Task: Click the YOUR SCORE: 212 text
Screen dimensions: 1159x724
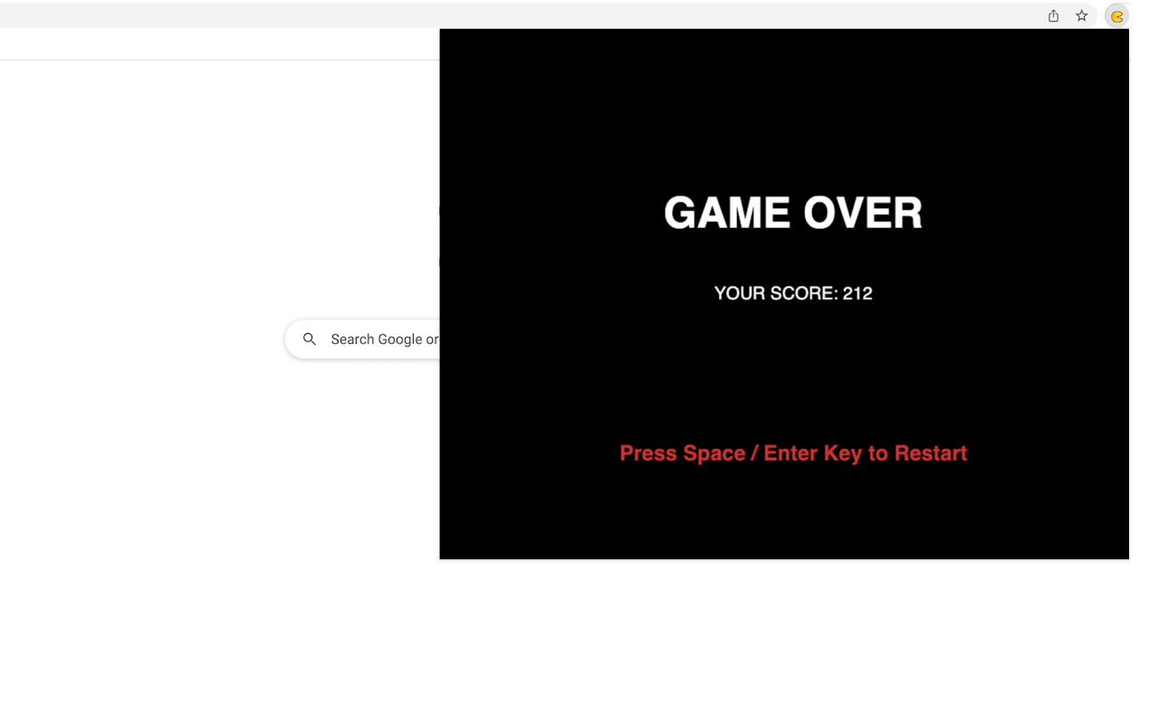Action: point(793,293)
